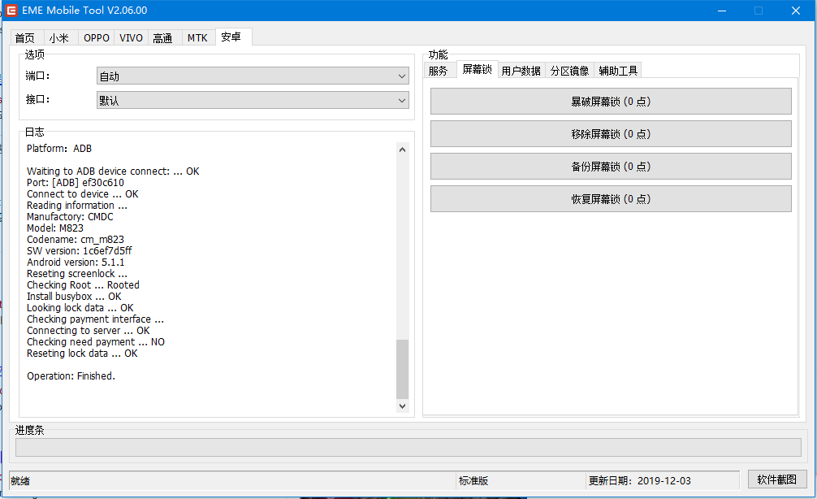Switch to the MTK tab
This screenshot has height=499, width=817.
198,37
